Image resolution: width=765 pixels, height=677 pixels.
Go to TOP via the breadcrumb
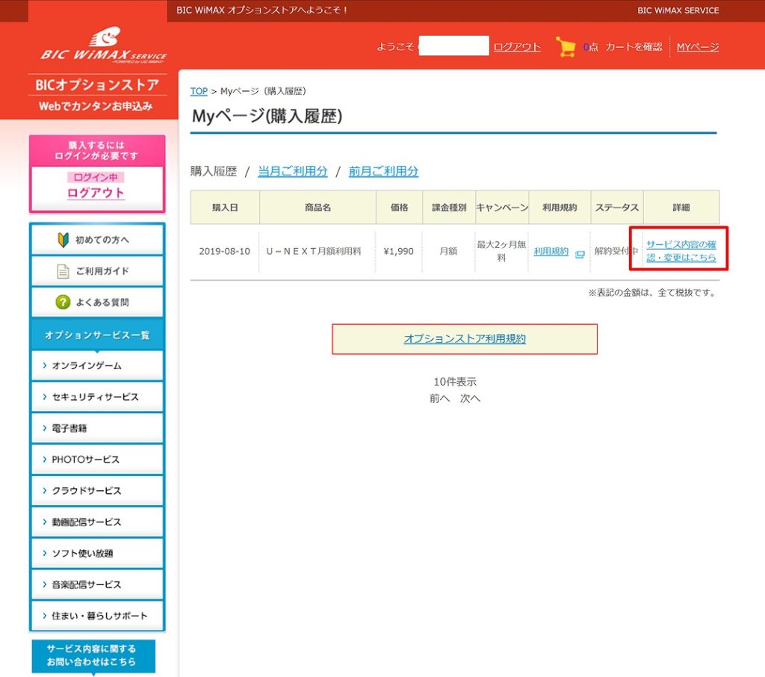pyautogui.click(x=199, y=91)
